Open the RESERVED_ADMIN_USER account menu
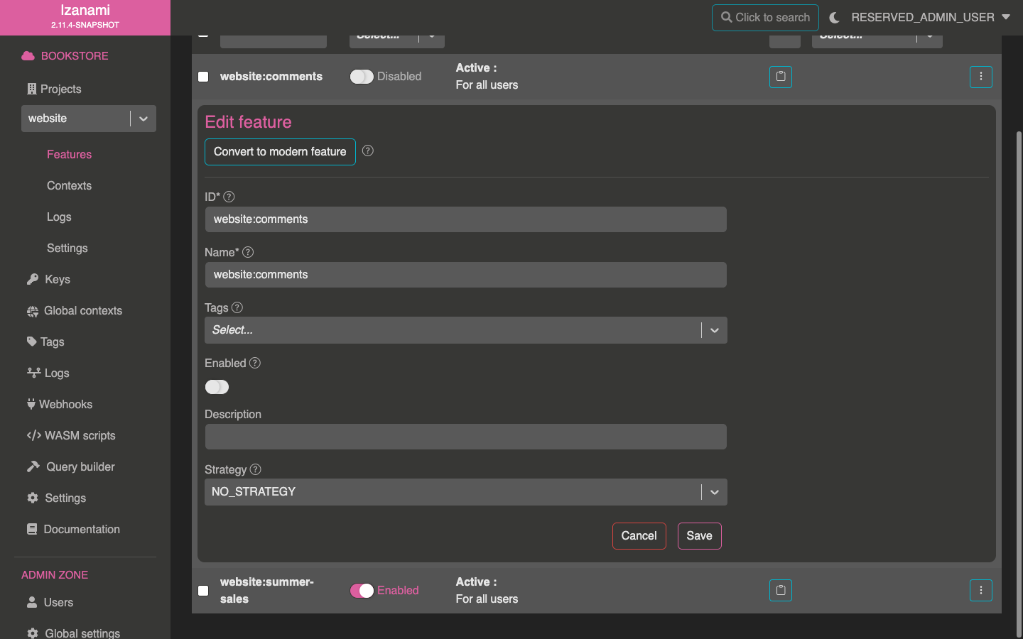The width and height of the screenshot is (1023, 639). (930, 18)
